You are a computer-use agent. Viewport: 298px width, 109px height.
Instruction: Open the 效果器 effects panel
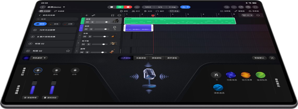(x=254, y=11)
